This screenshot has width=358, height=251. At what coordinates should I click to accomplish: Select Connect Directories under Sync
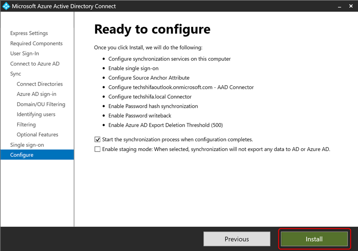coord(39,84)
